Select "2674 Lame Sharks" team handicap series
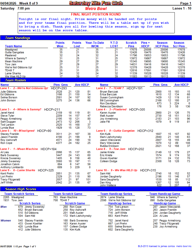The image size is (192, 248). coord(112,197)
